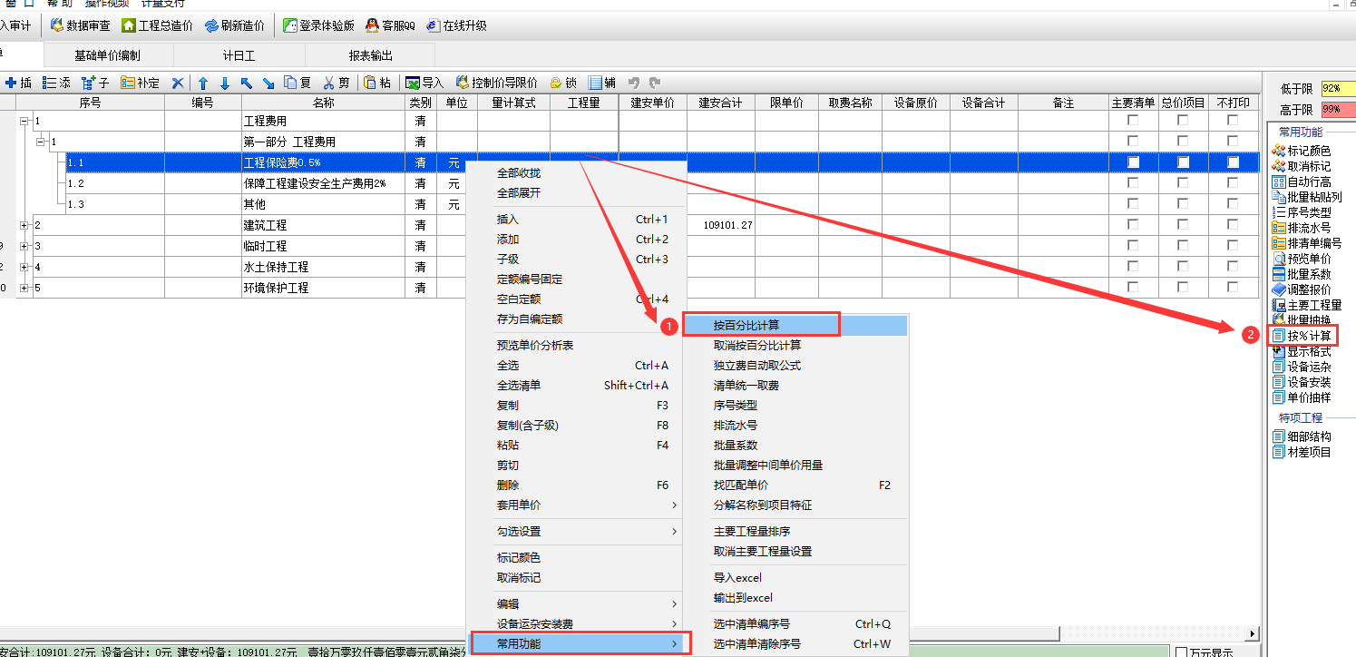Click the 名称 column header
The image size is (1356, 657).
point(323,103)
